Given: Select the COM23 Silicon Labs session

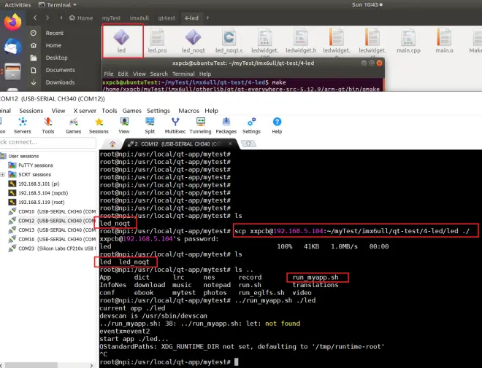Looking at the screenshot, I should coord(52,248).
